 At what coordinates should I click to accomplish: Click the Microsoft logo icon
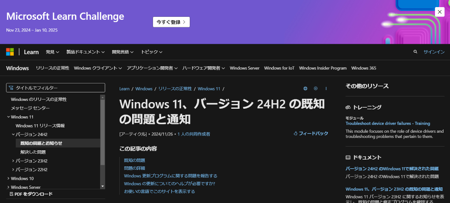[x=10, y=52]
